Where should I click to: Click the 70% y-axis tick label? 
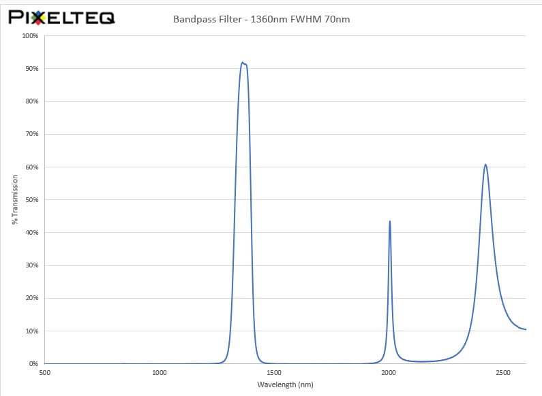click(31, 134)
